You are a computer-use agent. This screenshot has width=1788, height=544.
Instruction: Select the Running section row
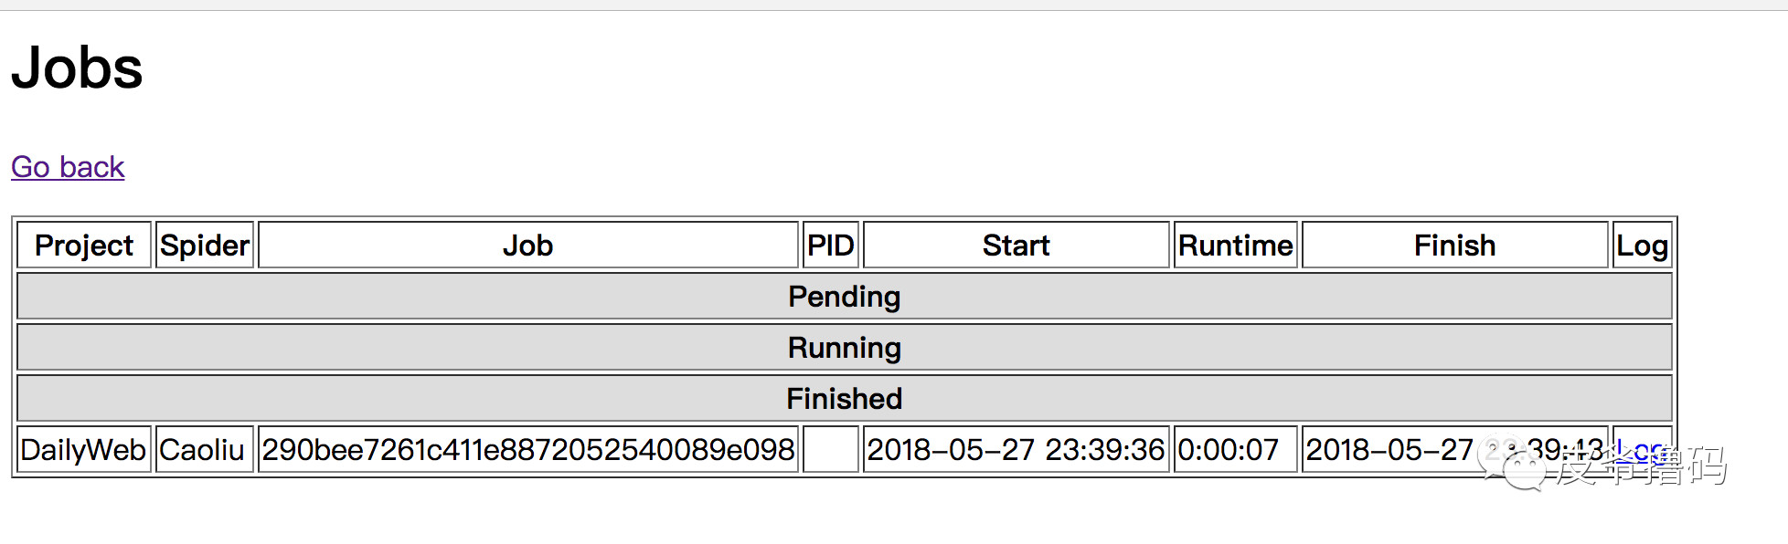click(x=845, y=347)
